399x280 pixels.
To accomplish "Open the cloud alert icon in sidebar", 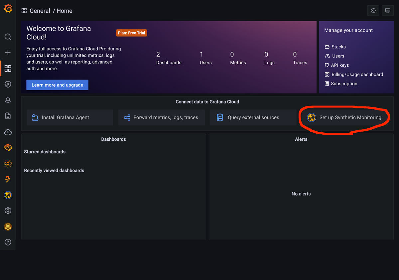I will pyautogui.click(x=8, y=132).
